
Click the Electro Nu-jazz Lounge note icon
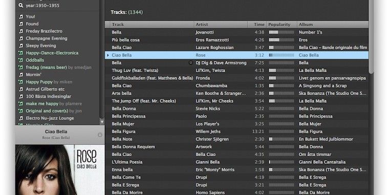(x=21, y=118)
